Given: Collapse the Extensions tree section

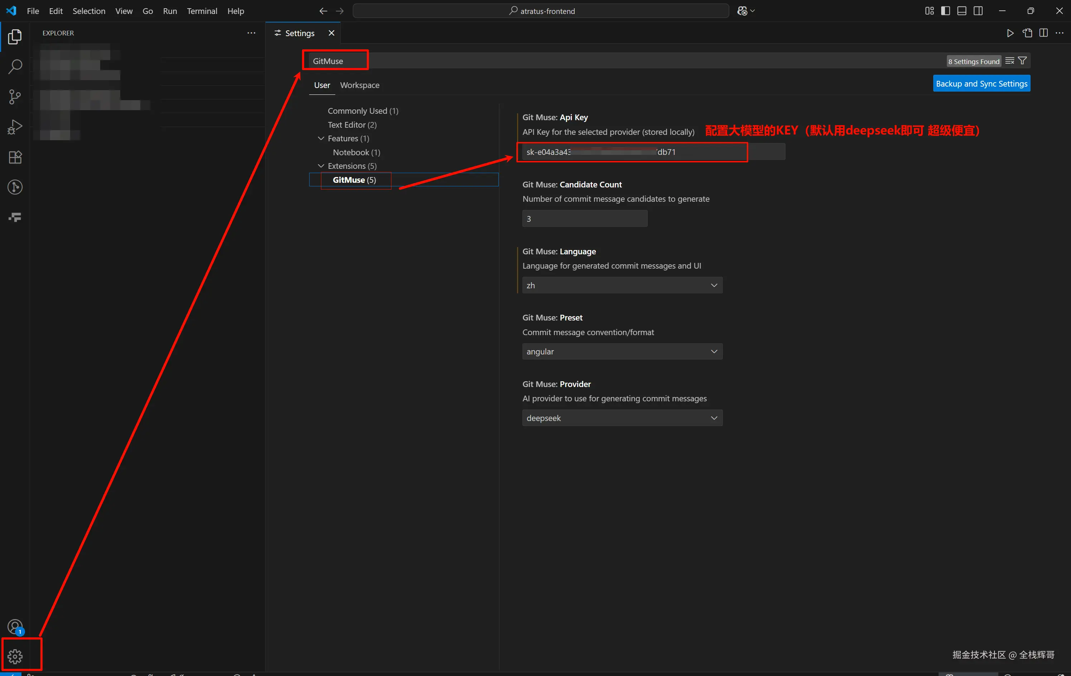Looking at the screenshot, I should tap(321, 166).
